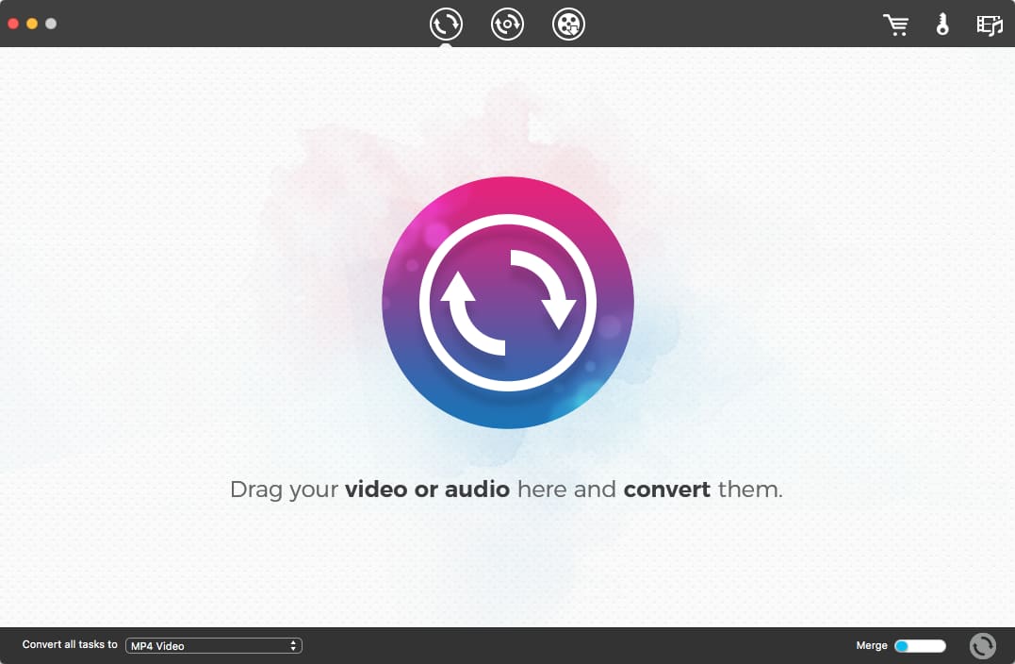
Task: Toggle the Merge switch
Action: click(x=919, y=646)
